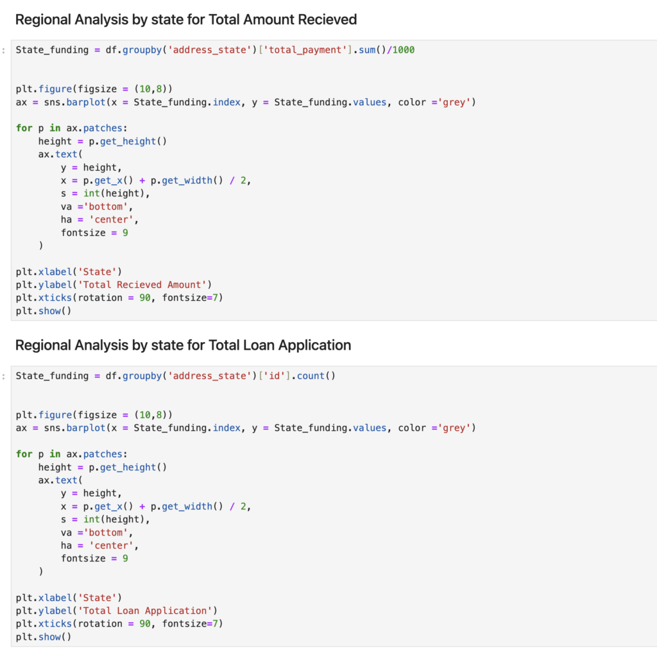The height and width of the screenshot is (657, 657).
Task: Click the plt.xticks rotation line in the second cell
Action: pos(119,624)
